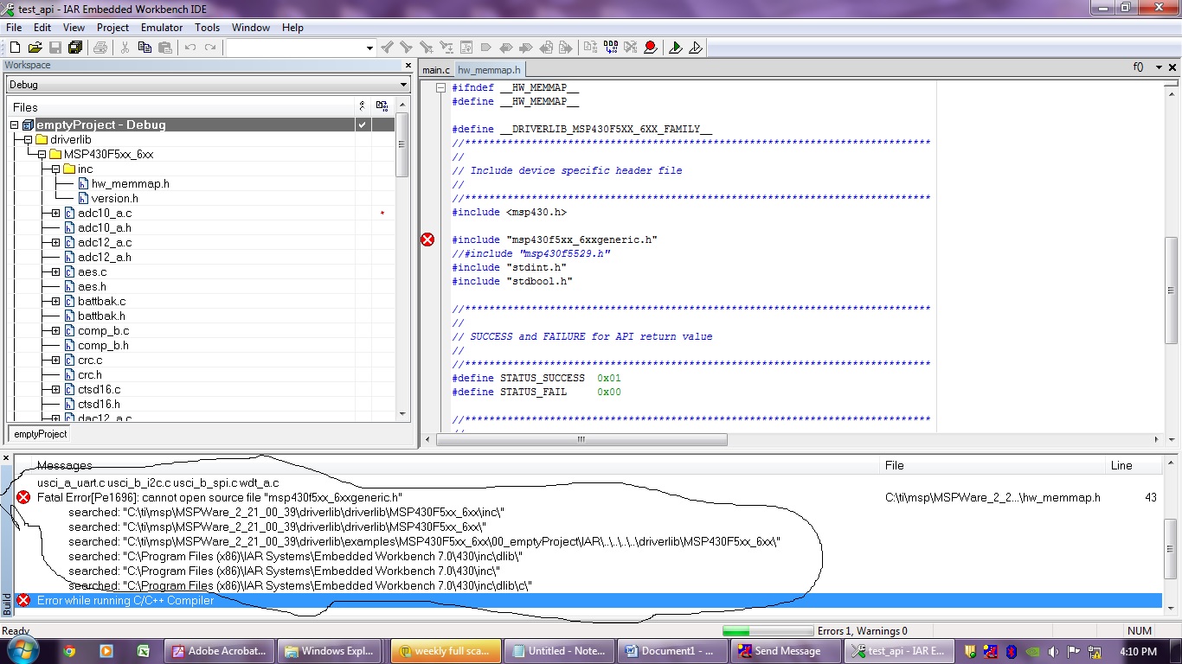Click the Make build toolbar icon

pos(611,48)
